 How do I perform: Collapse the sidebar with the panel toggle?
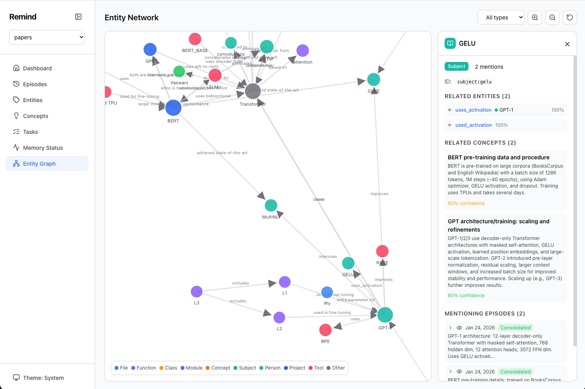78,17
